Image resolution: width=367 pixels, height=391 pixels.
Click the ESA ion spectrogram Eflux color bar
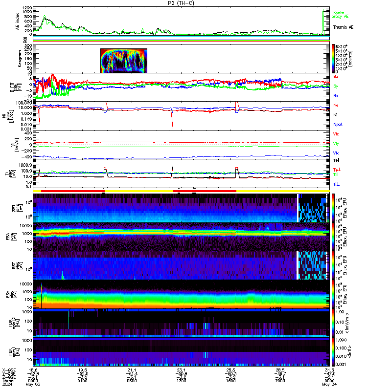333,237
